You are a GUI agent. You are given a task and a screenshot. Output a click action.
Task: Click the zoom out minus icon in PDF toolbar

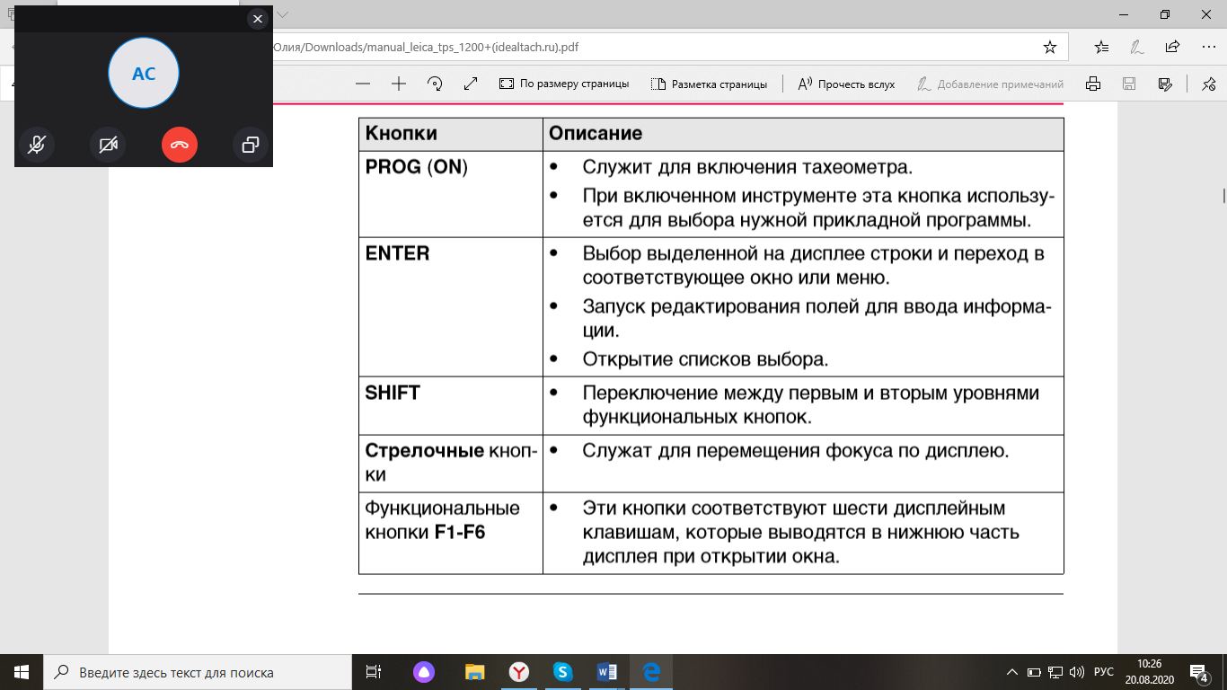(x=363, y=84)
